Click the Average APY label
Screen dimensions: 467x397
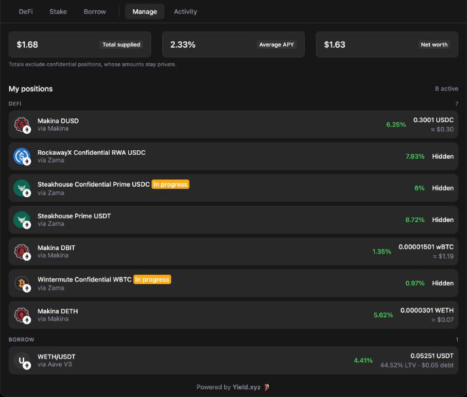click(277, 44)
